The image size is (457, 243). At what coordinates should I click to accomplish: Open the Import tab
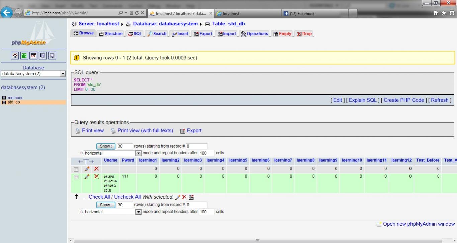(x=227, y=34)
